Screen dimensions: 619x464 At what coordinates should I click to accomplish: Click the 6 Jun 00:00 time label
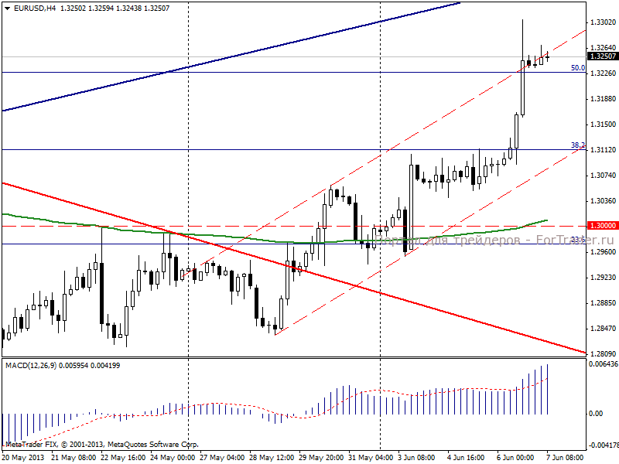tap(515, 458)
